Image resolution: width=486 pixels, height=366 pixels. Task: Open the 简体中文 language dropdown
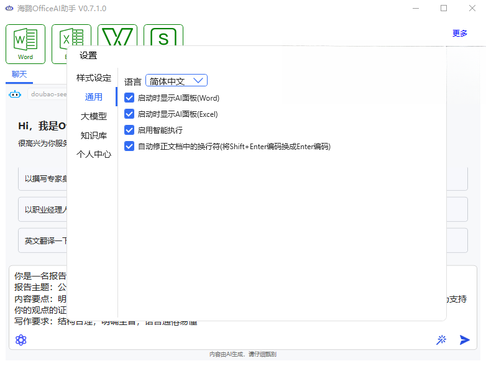coord(177,81)
